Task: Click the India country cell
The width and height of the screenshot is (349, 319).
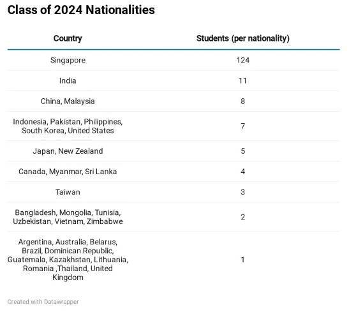Action: (68, 80)
